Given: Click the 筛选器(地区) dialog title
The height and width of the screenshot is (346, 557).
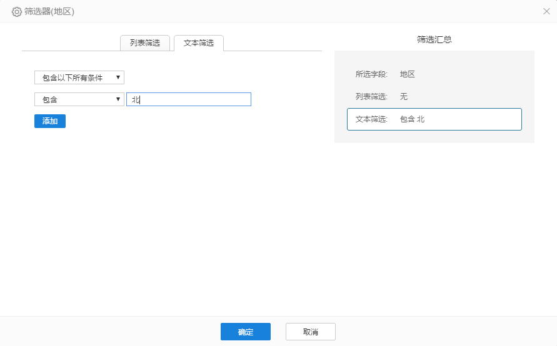Looking at the screenshot, I should click(49, 11).
